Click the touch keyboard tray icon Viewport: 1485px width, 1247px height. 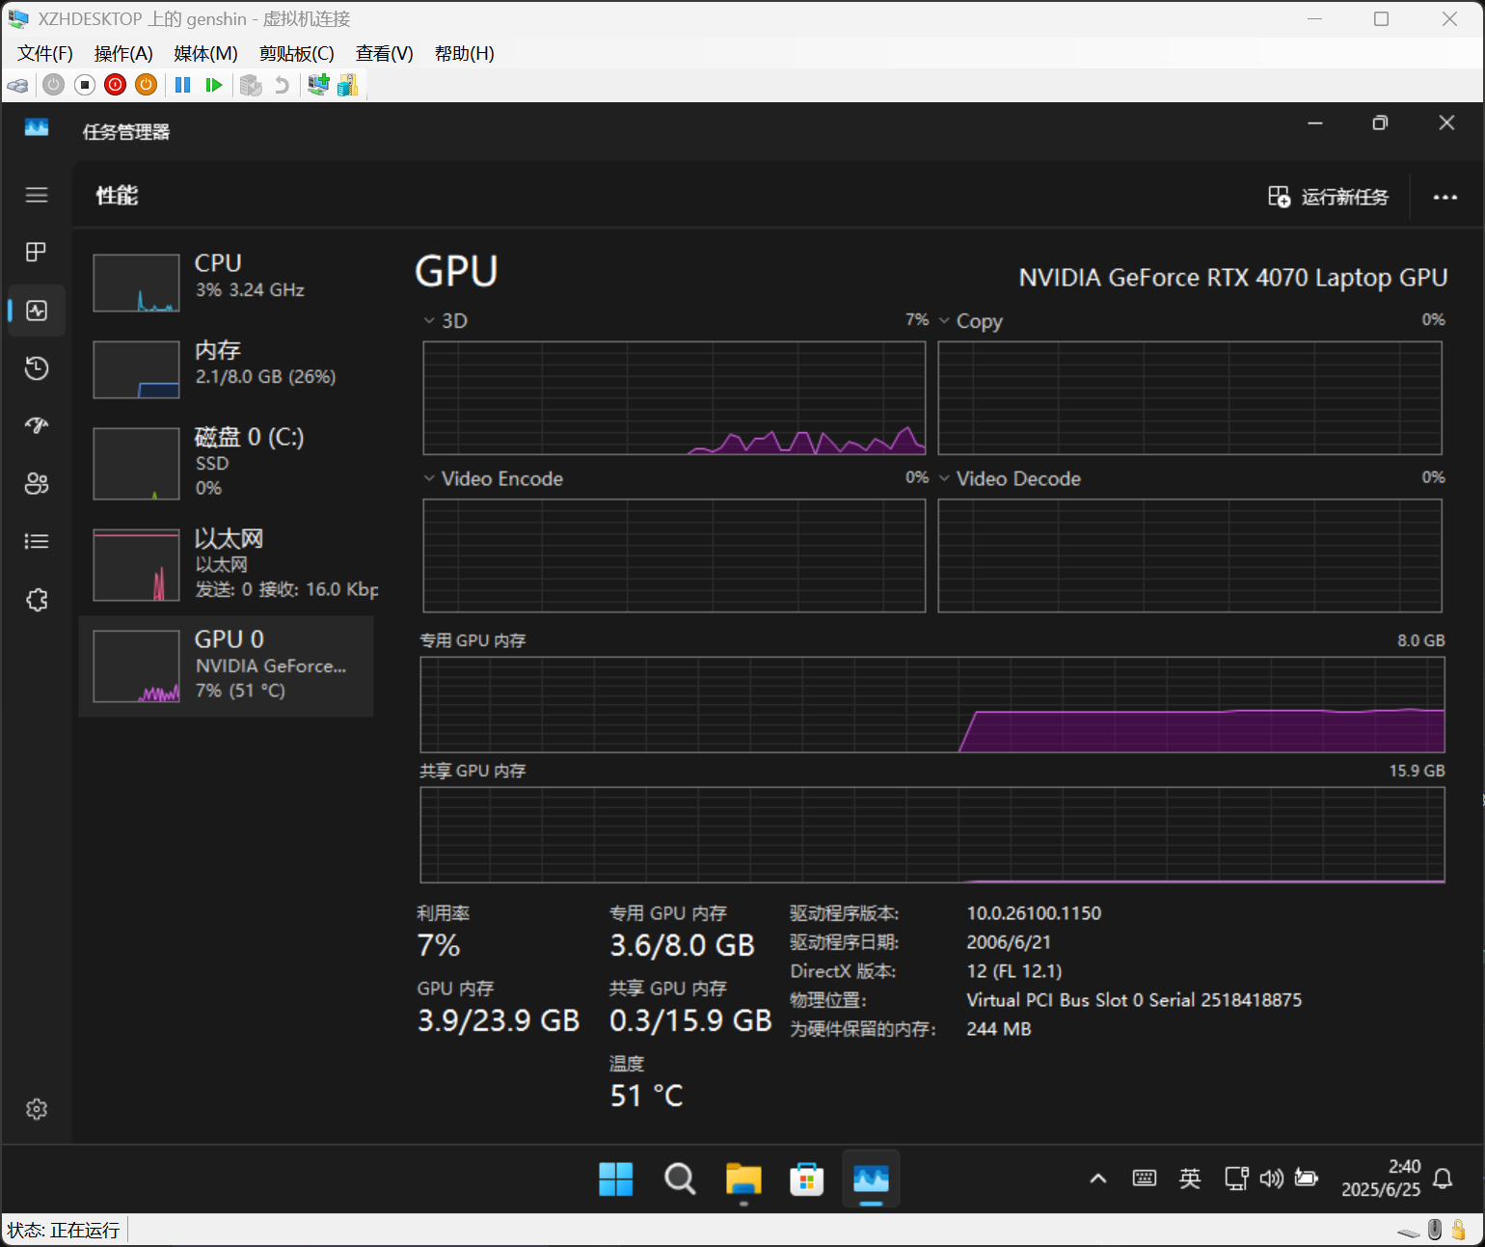(x=1145, y=1178)
